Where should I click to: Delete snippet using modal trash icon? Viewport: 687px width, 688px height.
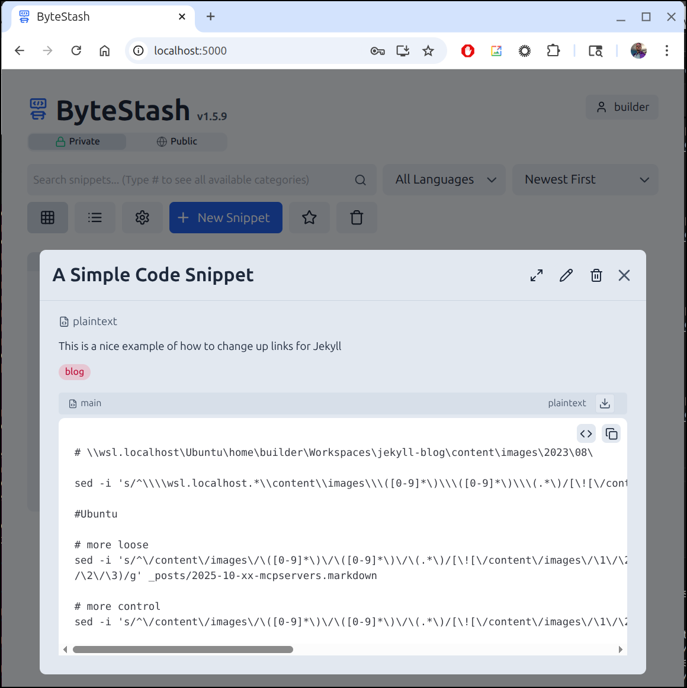click(596, 275)
